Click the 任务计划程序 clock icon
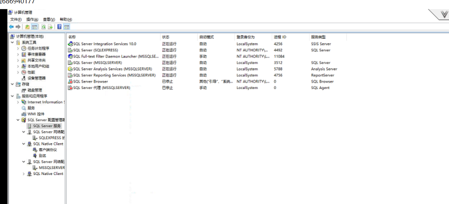The width and height of the screenshot is (449, 204). [x=24, y=48]
